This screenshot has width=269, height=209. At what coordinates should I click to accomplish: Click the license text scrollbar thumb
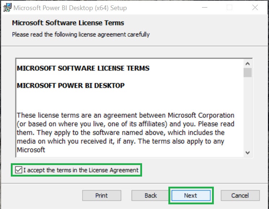[x=247, y=72]
